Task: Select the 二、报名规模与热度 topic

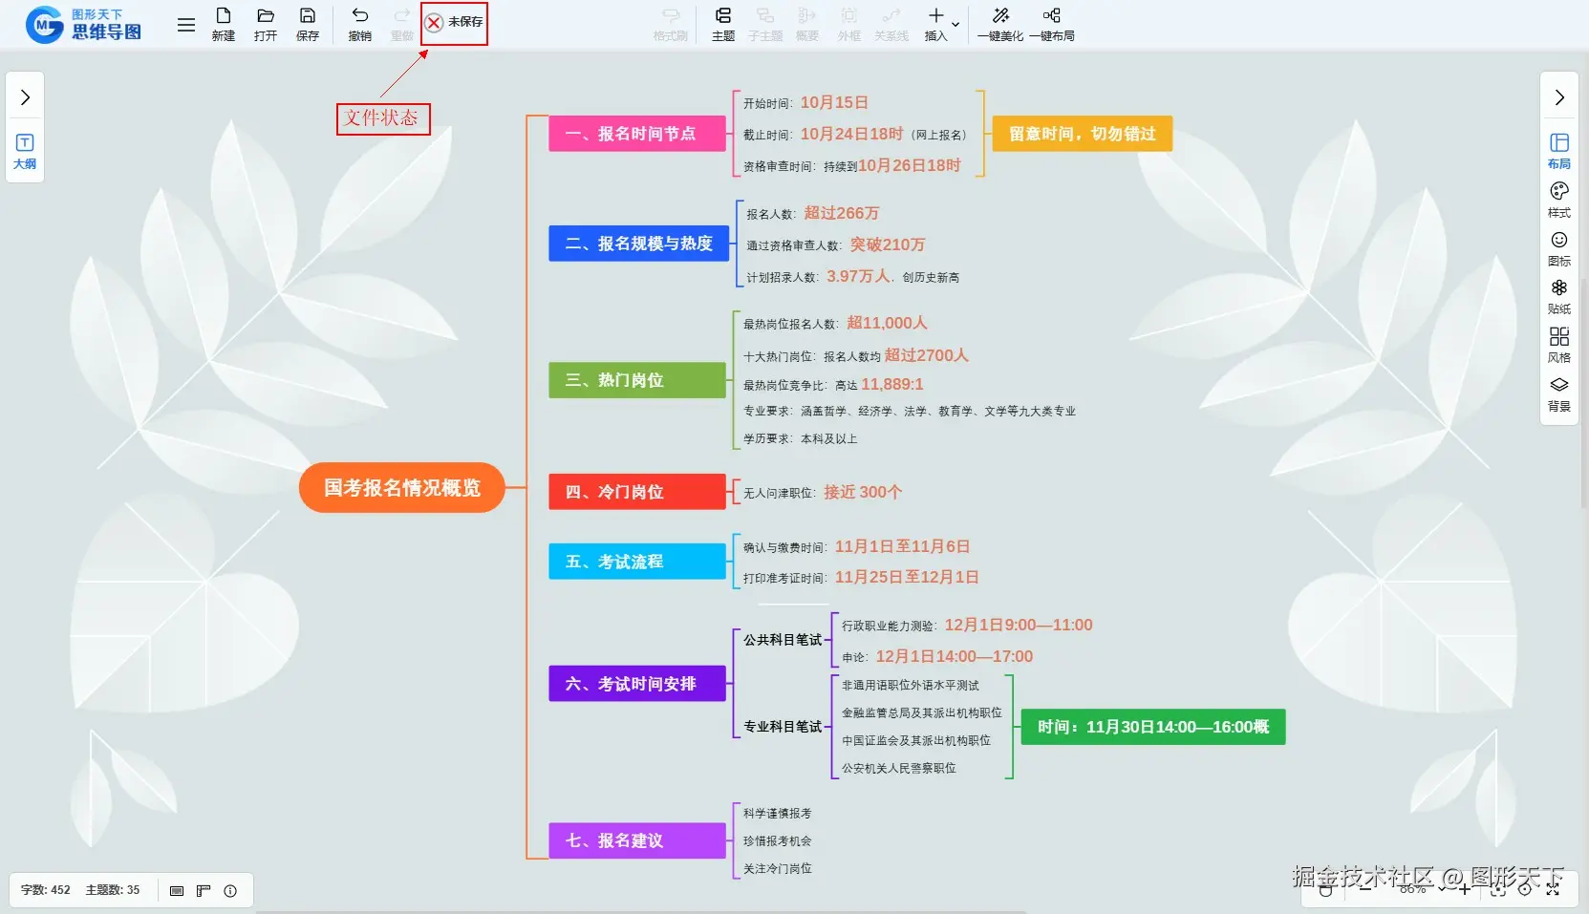Action: click(x=638, y=244)
